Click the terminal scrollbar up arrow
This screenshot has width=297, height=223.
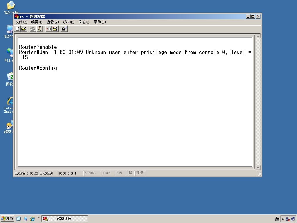pyautogui.click(x=258, y=36)
